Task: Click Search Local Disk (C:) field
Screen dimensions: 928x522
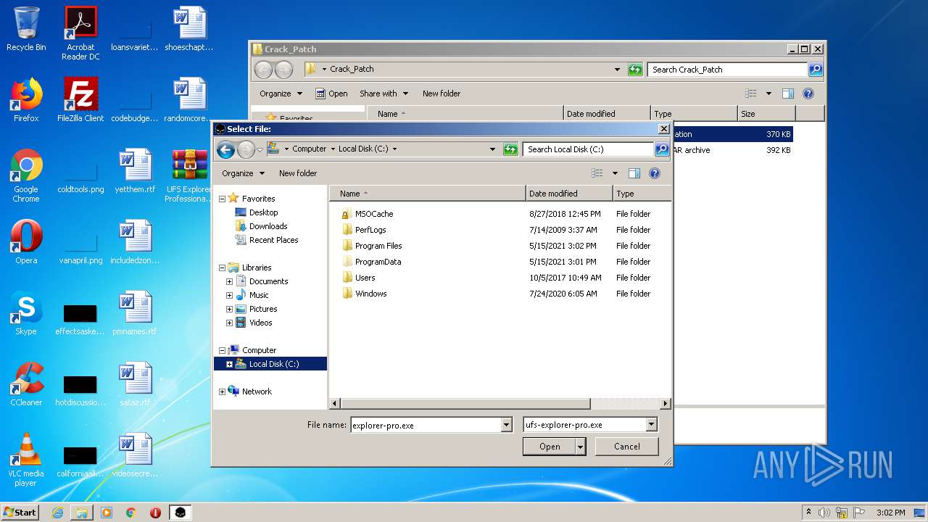Action: pyautogui.click(x=588, y=149)
